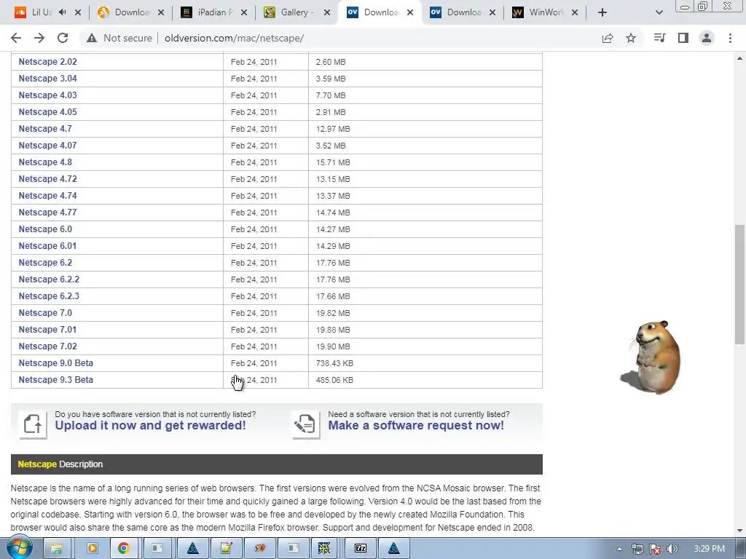
Task: Click the taskbar clock showing 3:29 PM
Action: click(709, 549)
